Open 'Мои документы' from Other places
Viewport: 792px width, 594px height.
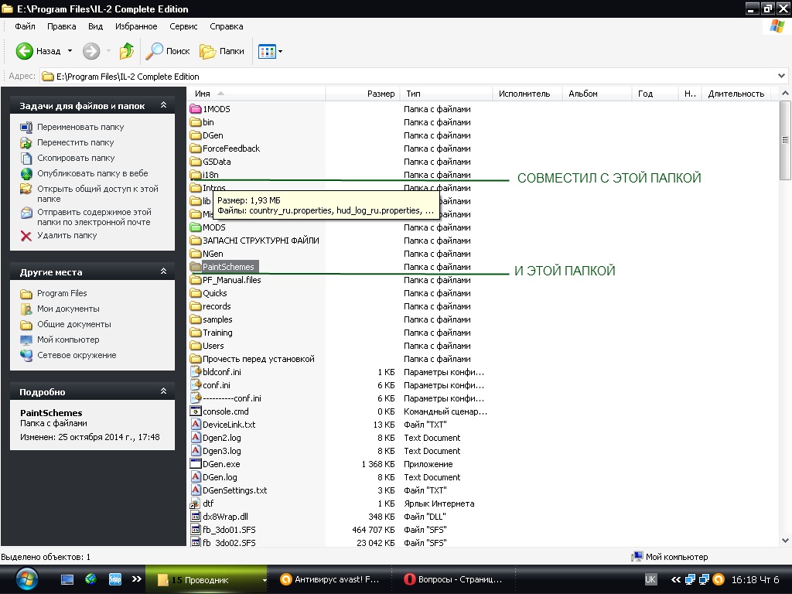pos(68,309)
